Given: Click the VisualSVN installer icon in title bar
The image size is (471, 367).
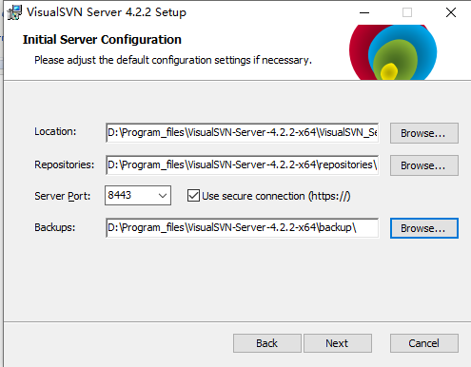Looking at the screenshot, I should [x=14, y=12].
